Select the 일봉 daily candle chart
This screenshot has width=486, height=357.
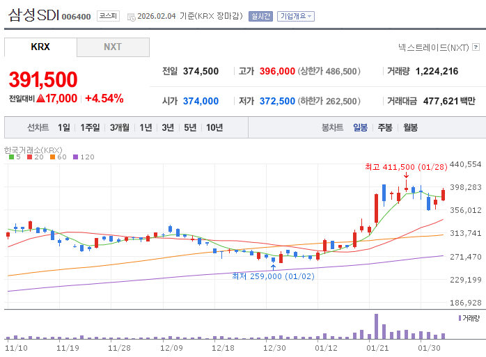(x=360, y=127)
